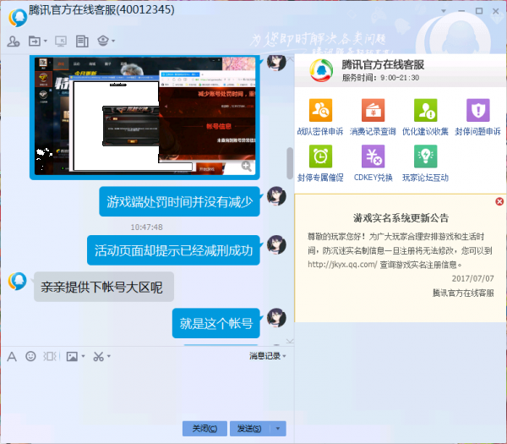Image resolution: width=507 pixels, height=444 pixels.
Task: Click into the message input area
Action: click(x=147, y=391)
